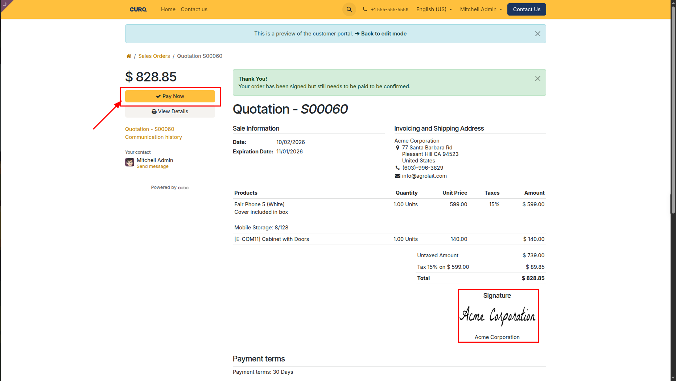
Task: Click 'Fair Phone 5 (White)' product row
Action: pos(389,216)
